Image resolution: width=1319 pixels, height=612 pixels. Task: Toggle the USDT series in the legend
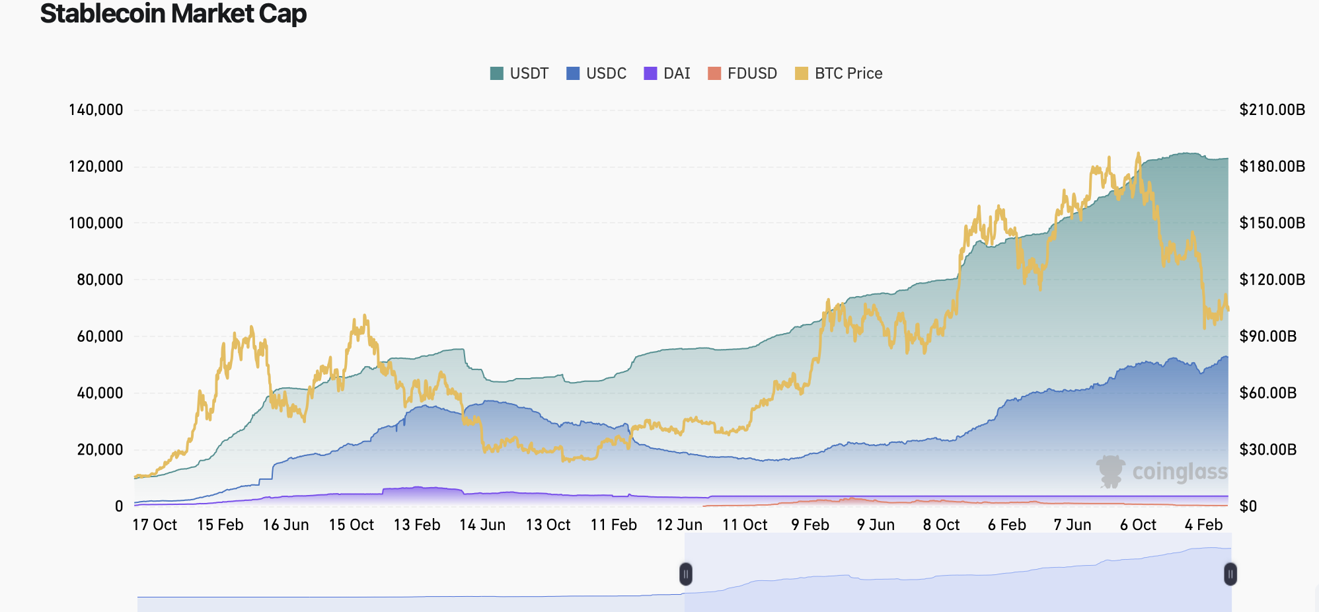pyautogui.click(x=529, y=73)
